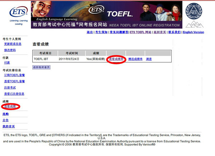This screenshot has width=215, height=156.
Task: Click 递送成绩单 to send score report
Action: (x=135, y=59)
